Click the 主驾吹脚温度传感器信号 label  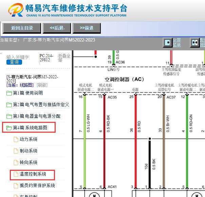point(171,72)
